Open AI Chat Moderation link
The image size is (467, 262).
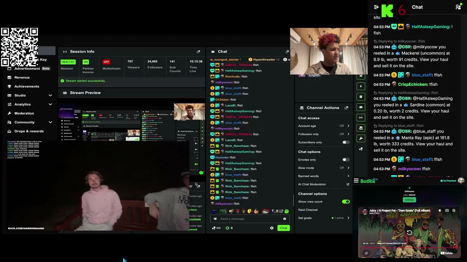pyautogui.click(x=324, y=184)
